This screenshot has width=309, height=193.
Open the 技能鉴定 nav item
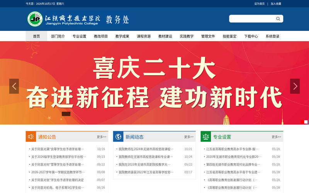(229, 36)
